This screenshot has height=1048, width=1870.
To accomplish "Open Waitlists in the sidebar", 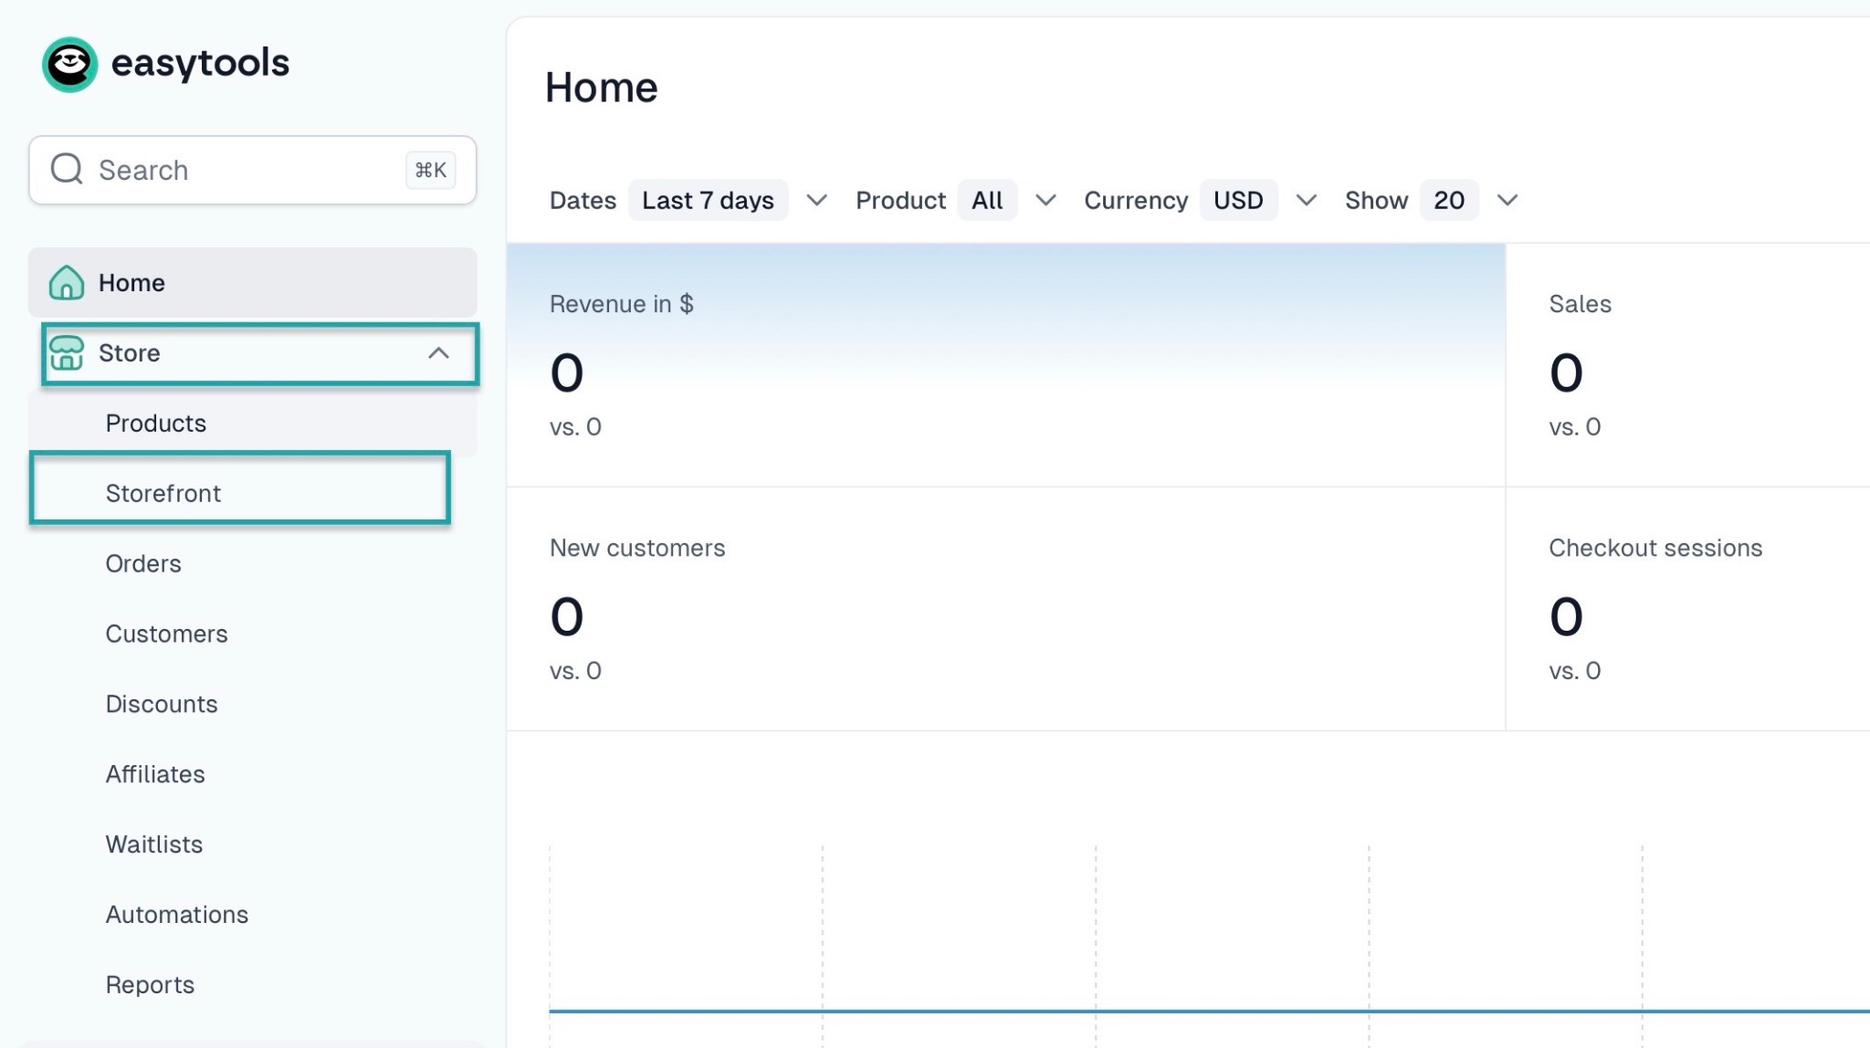I will coord(154,844).
